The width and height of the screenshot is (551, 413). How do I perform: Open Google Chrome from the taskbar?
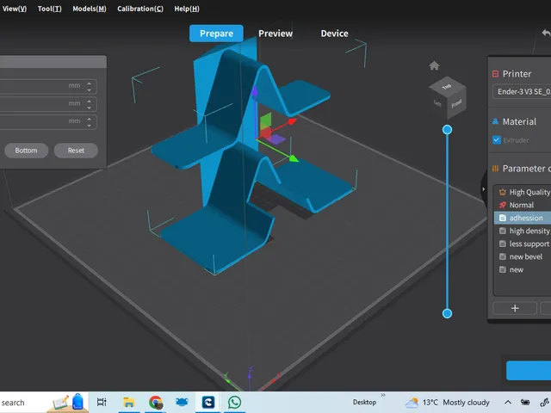[x=156, y=402]
